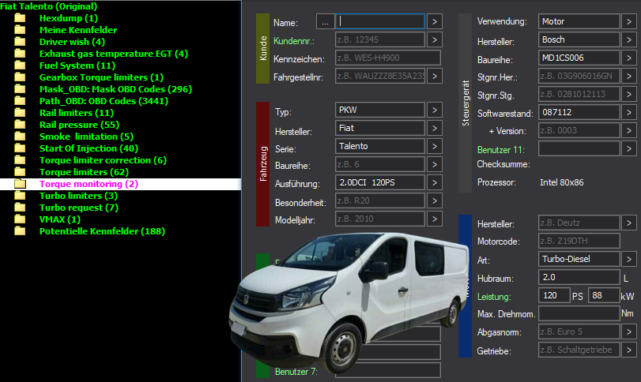
Task: Open the + Version dropdown arrow
Action: 629,130
